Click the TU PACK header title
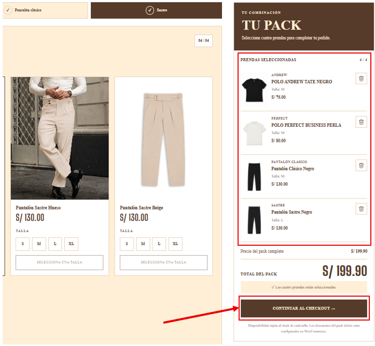 [x=271, y=25]
